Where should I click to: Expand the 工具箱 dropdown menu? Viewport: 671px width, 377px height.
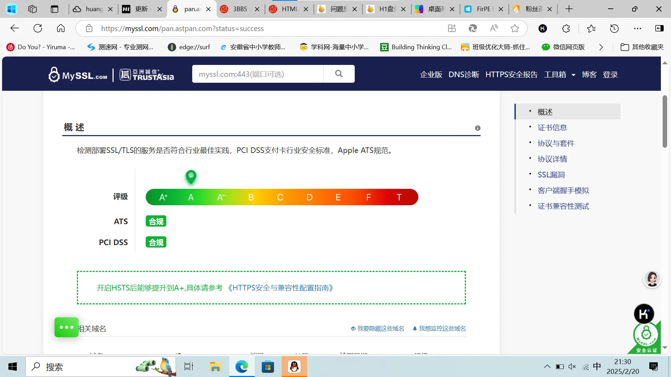pos(559,74)
